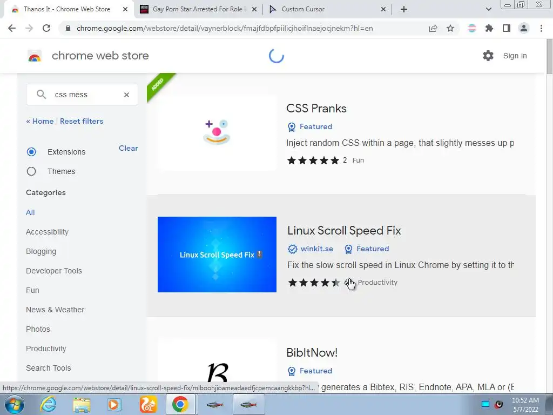The width and height of the screenshot is (553, 415).
Task: Close the Custom Cursor tab
Action: (383, 9)
